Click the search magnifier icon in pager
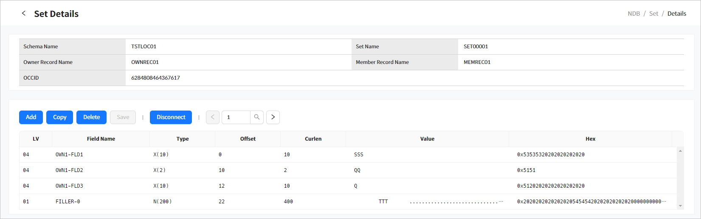 pos(257,117)
